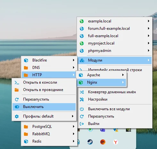157x149 pixels.
Task: Click the refresh icon beside Nginx Перезапустить
Action: pyautogui.click(x=17, y=99)
